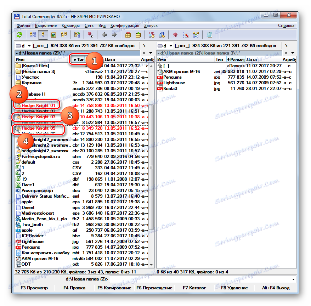Invert selection using star toolbar icon

[90, 35]
